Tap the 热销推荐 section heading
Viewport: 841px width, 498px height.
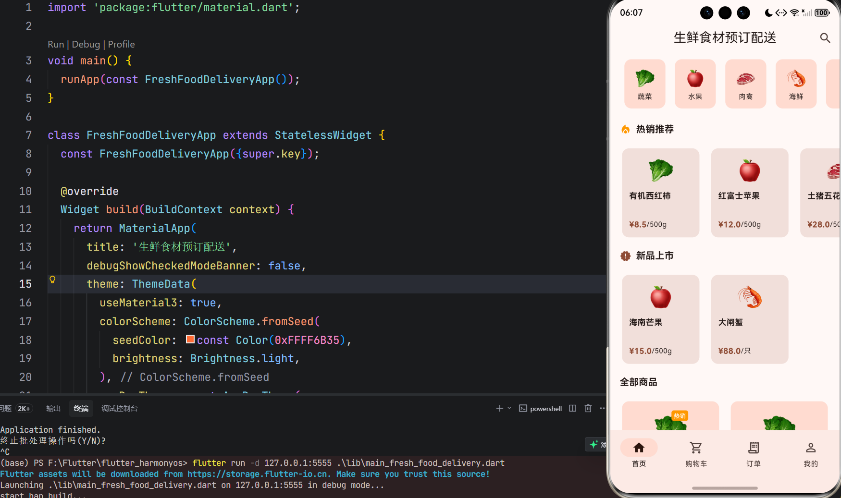tap(655, 129)
